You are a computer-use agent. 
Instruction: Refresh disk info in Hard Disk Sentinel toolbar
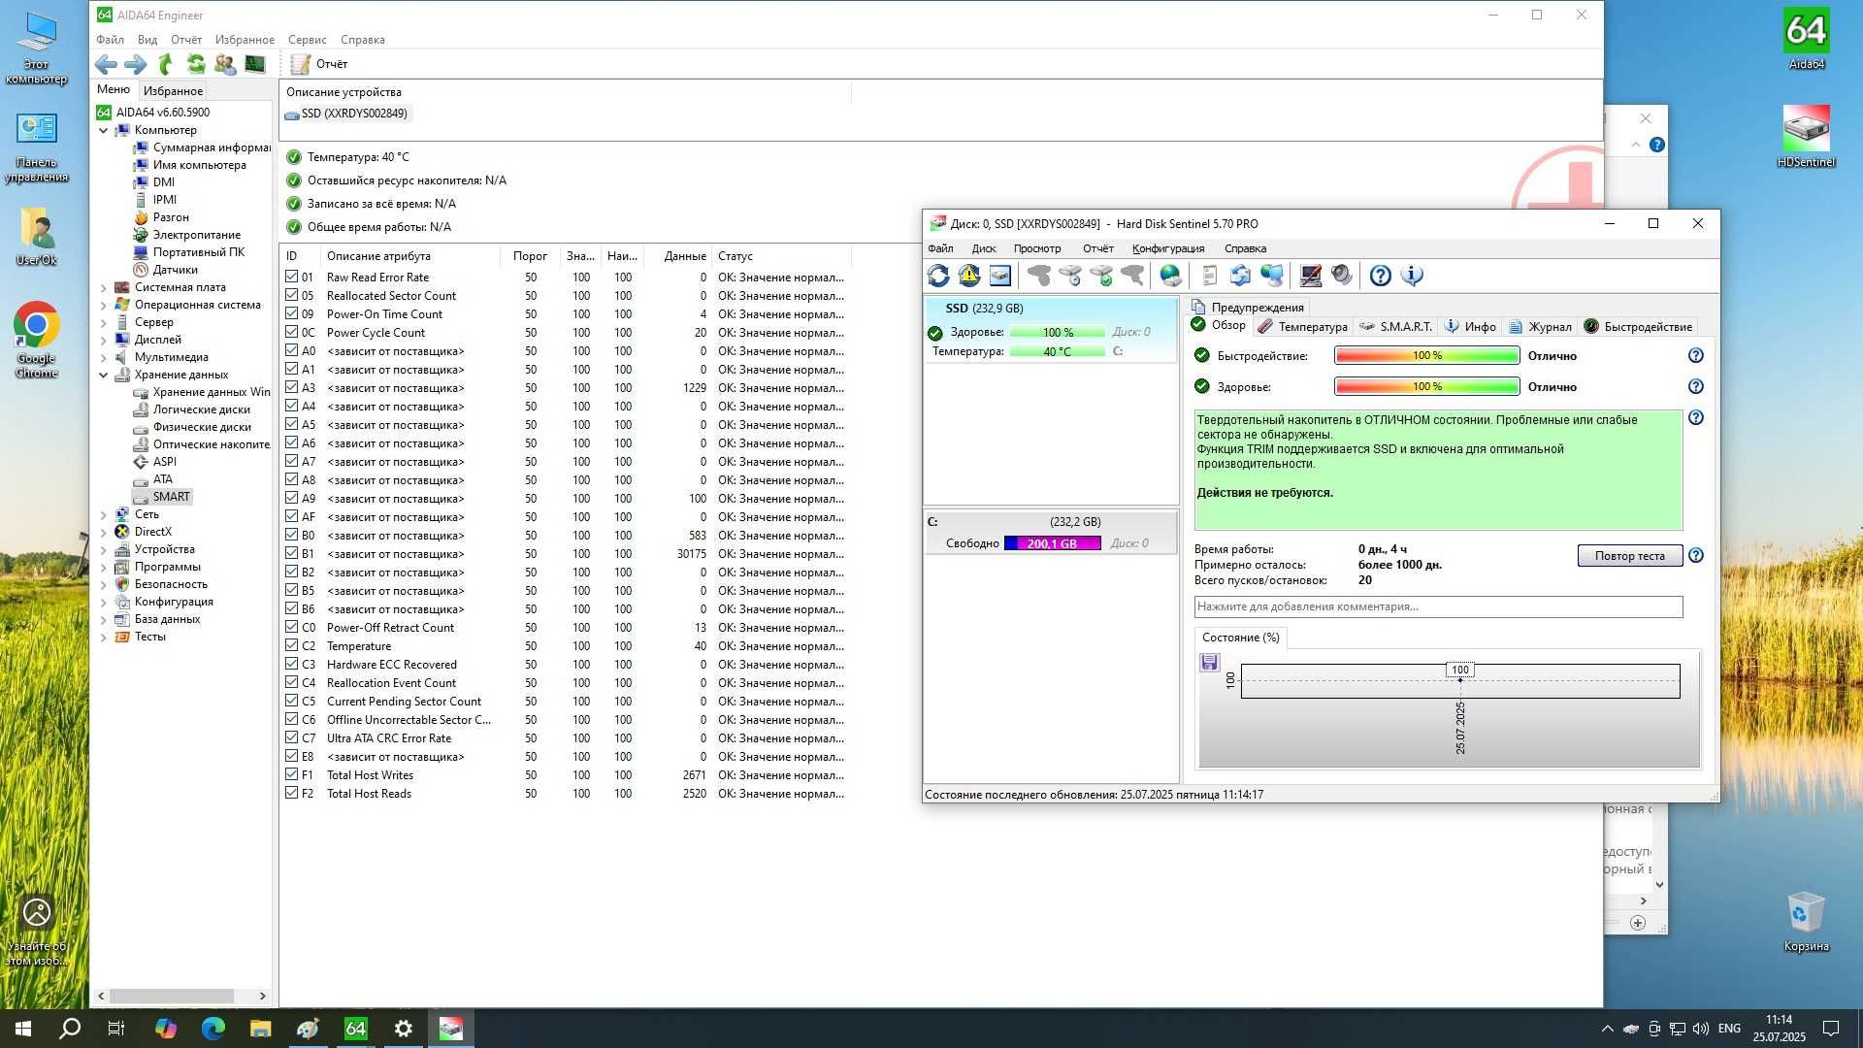938,276
